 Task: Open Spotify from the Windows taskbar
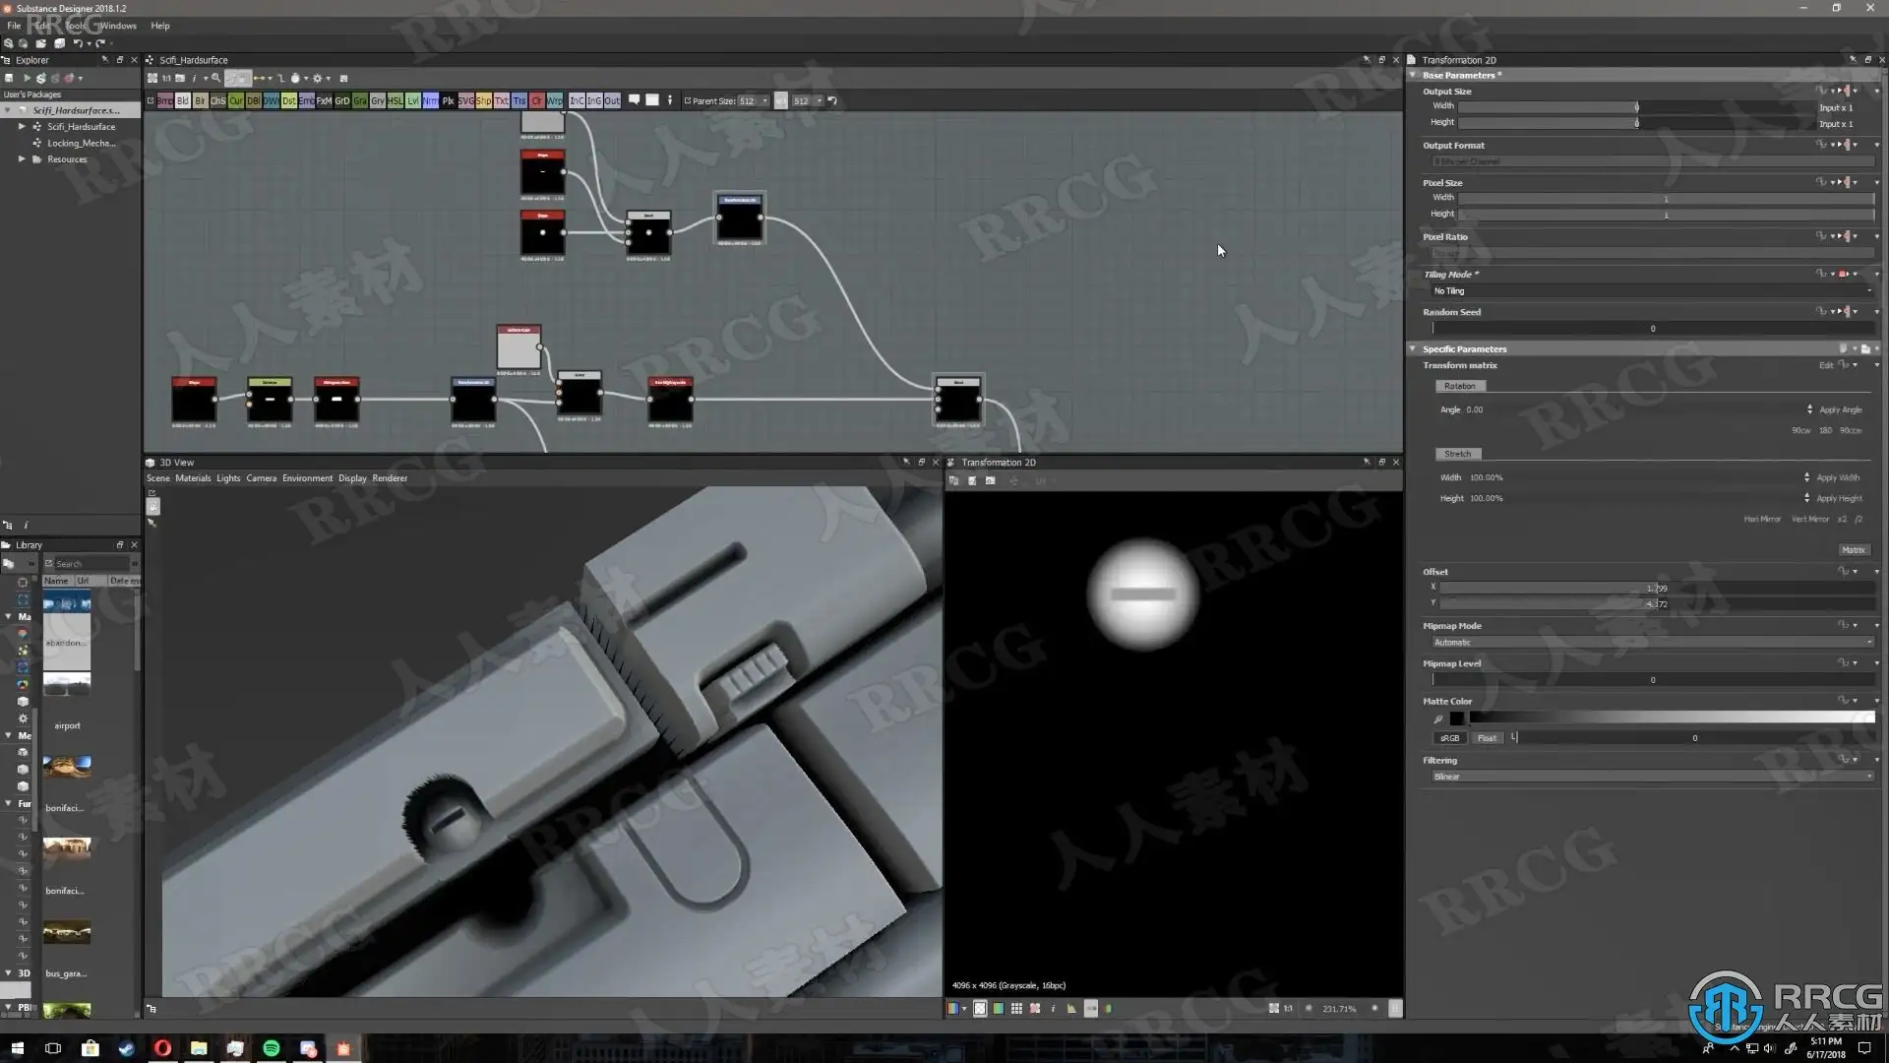click(x=272, y=1048)
